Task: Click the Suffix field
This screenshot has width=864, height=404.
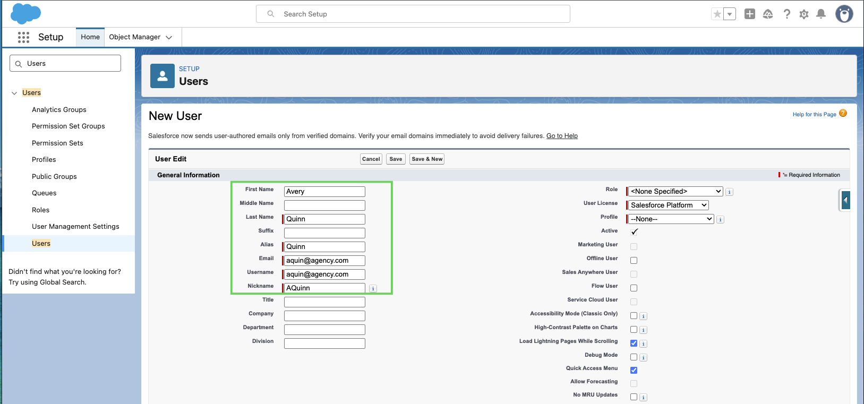Action: tap(324, 233)
